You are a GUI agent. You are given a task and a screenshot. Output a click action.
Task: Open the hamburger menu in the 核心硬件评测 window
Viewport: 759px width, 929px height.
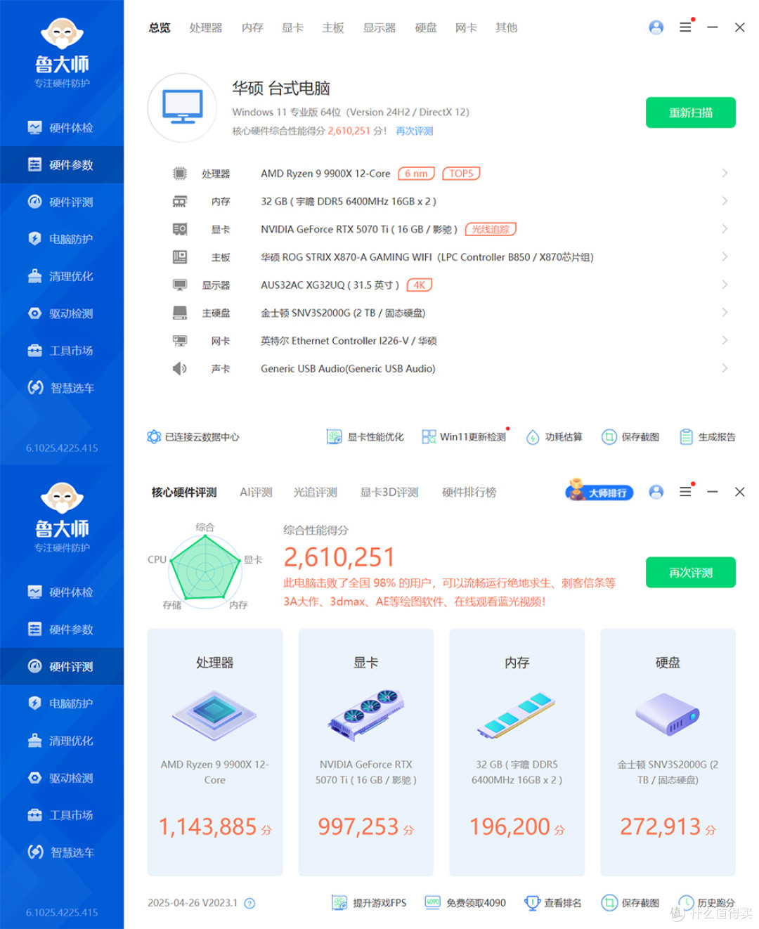click(685, 492)
